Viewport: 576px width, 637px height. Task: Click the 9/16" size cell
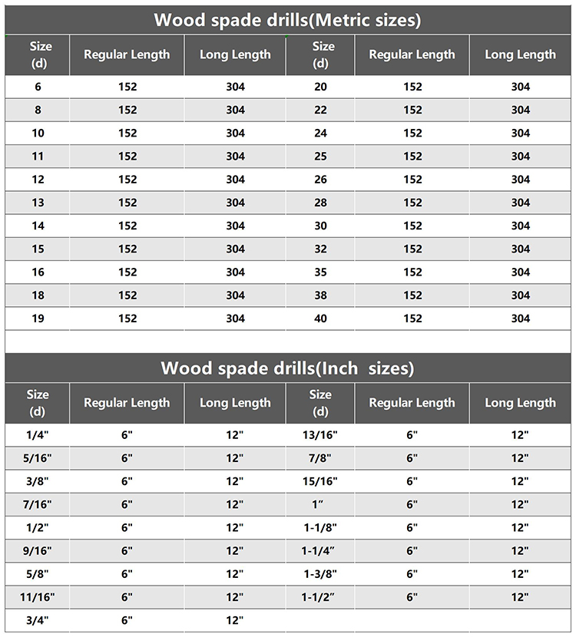pyautogui.click(x=38, y=551)
